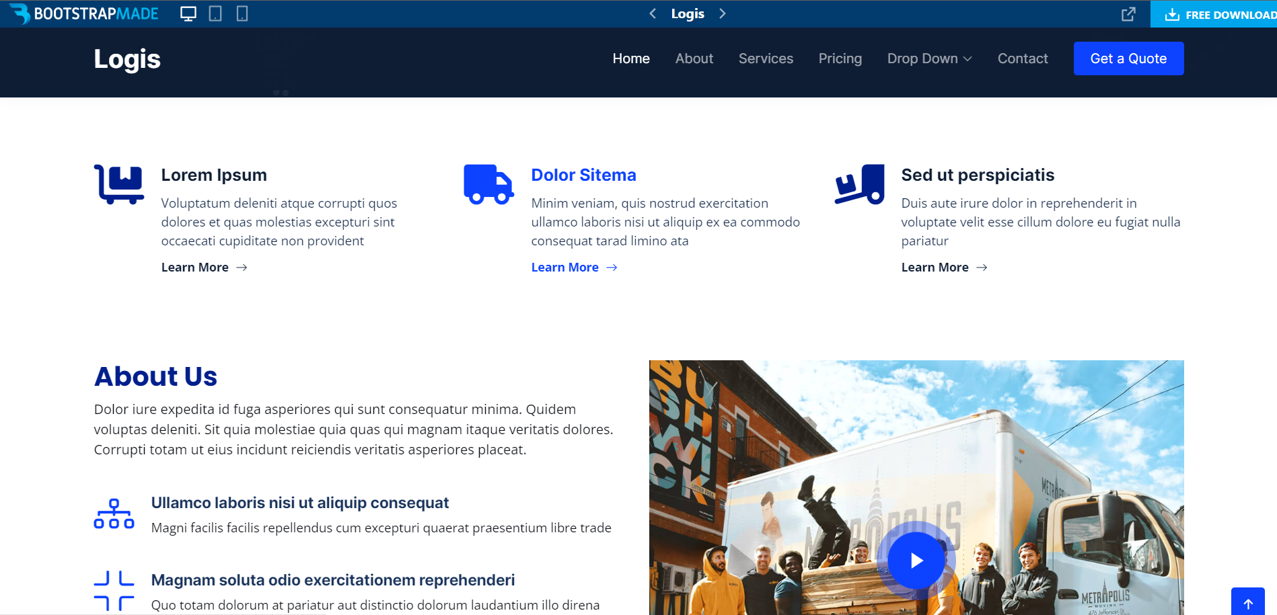Click the scroll-to-top arrow button
Image resolution: width=1277 pixels, height=615 pixels.
coord(1248,602)
